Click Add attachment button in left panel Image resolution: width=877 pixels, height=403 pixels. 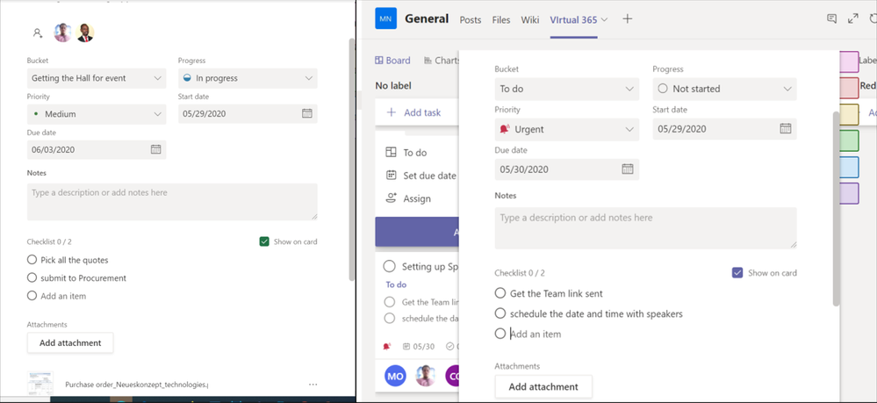pos(70,342)
